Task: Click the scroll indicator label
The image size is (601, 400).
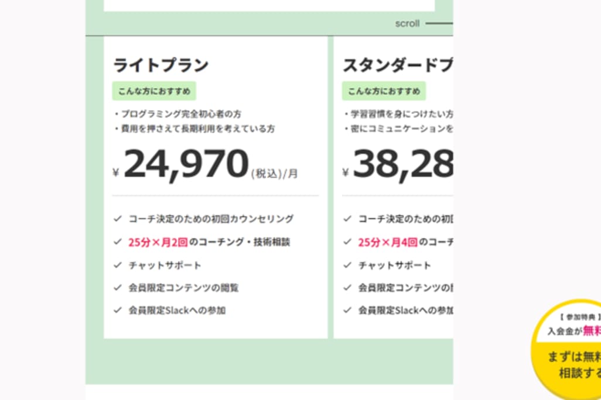Action: (407, 24)
